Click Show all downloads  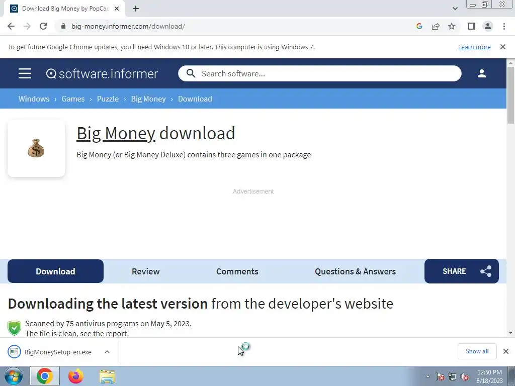(477, 351)
